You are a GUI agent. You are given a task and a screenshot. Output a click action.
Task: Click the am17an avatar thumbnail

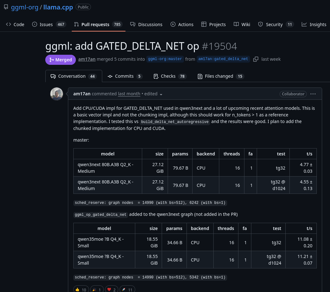click(57, 94)
